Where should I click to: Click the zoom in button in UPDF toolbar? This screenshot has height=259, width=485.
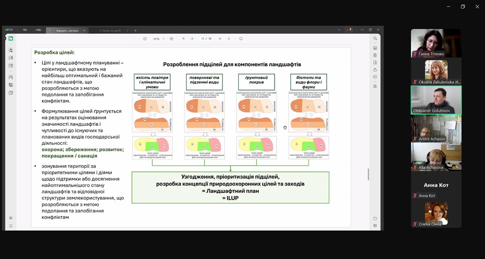(171, 39)
